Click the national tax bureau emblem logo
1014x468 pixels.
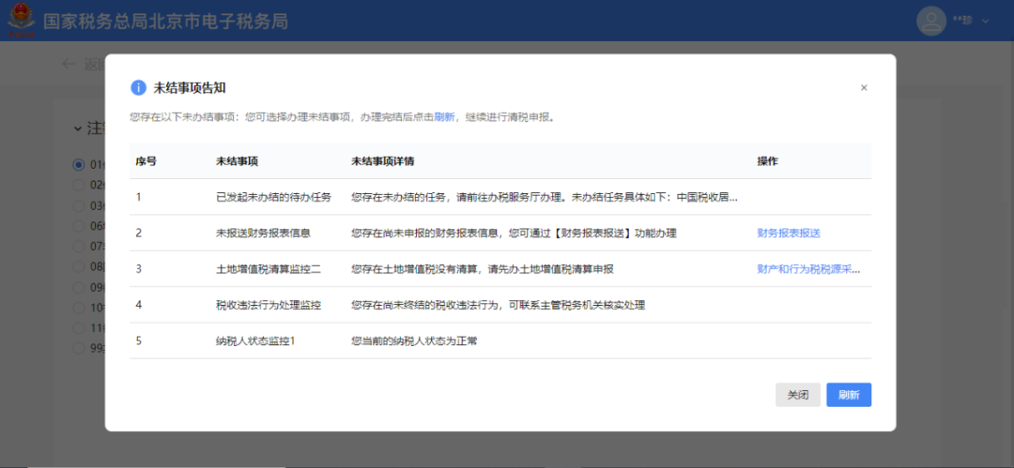[20, 21]
